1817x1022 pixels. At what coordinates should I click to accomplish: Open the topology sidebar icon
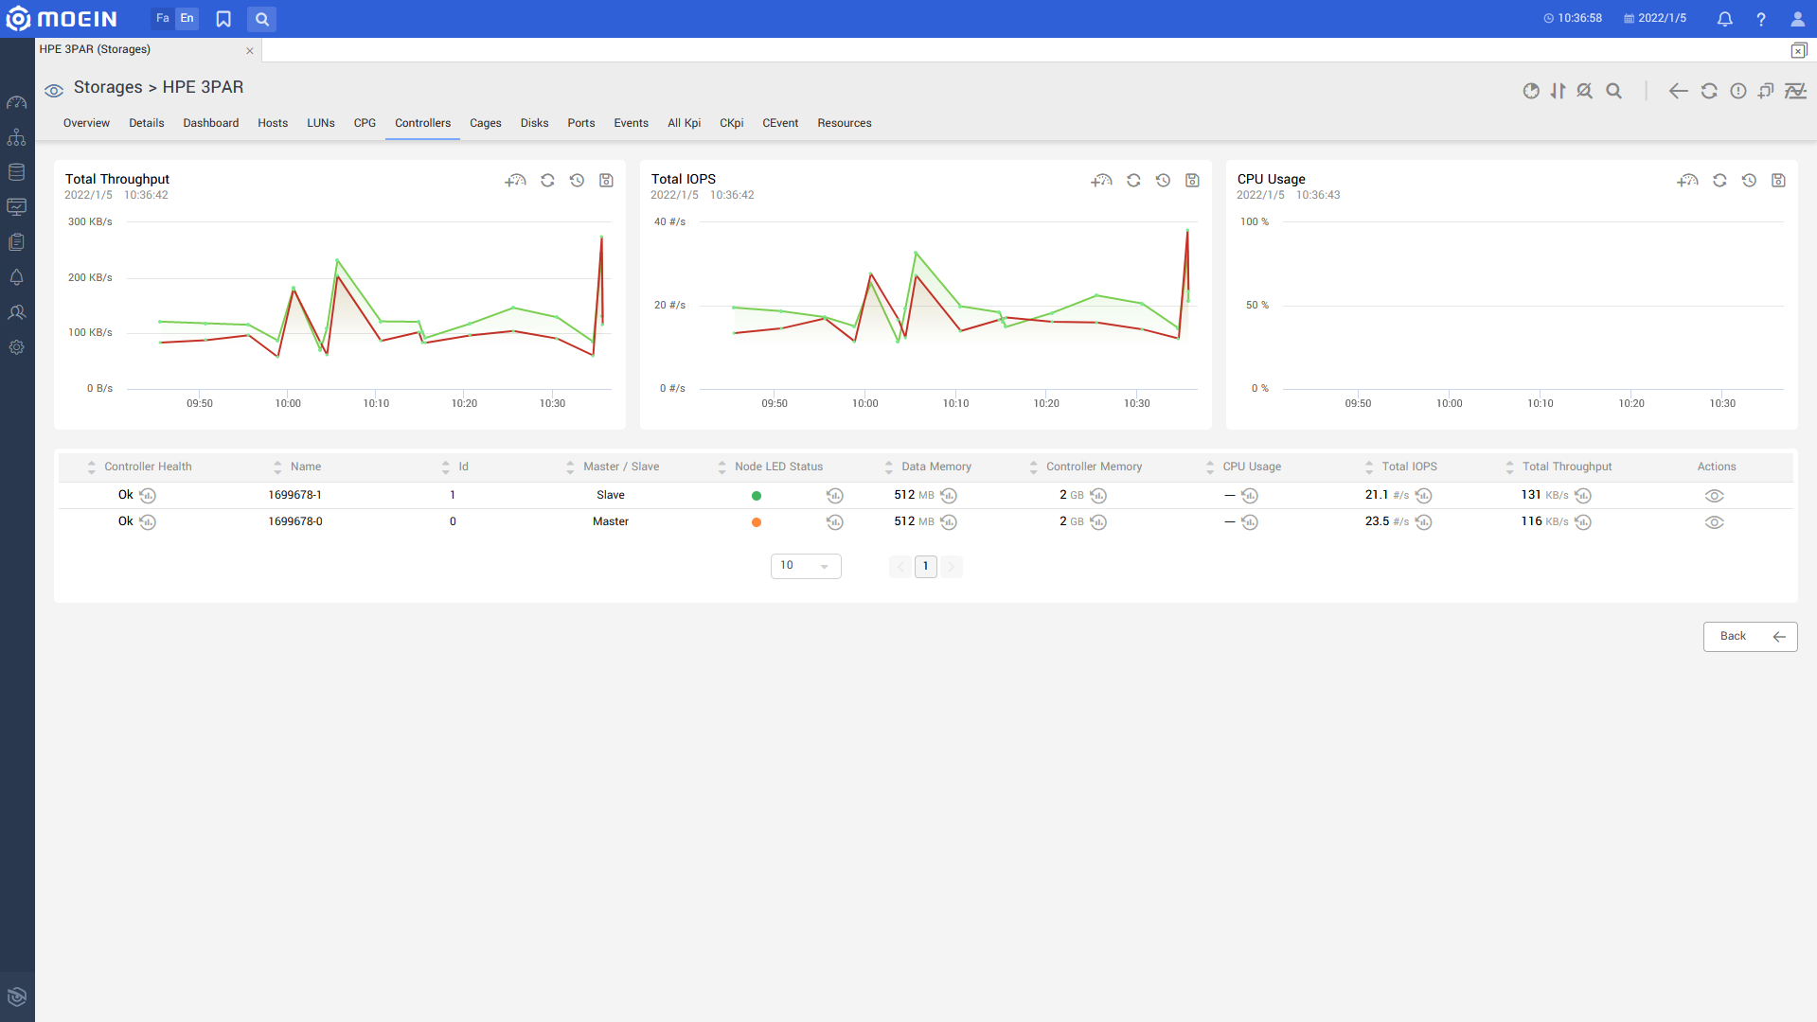coord(16,137)
